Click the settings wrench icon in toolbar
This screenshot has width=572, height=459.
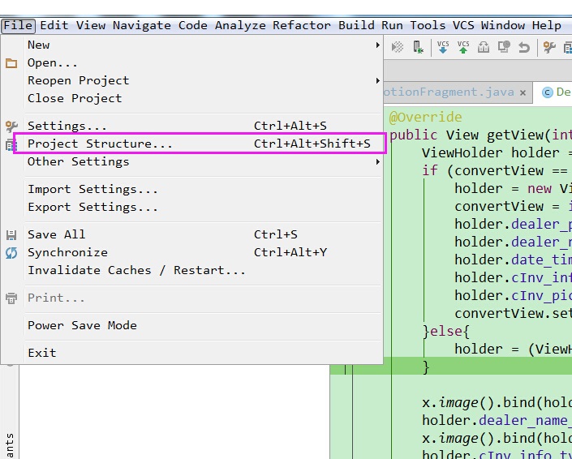pyautogui.click(x=549, y=48)
